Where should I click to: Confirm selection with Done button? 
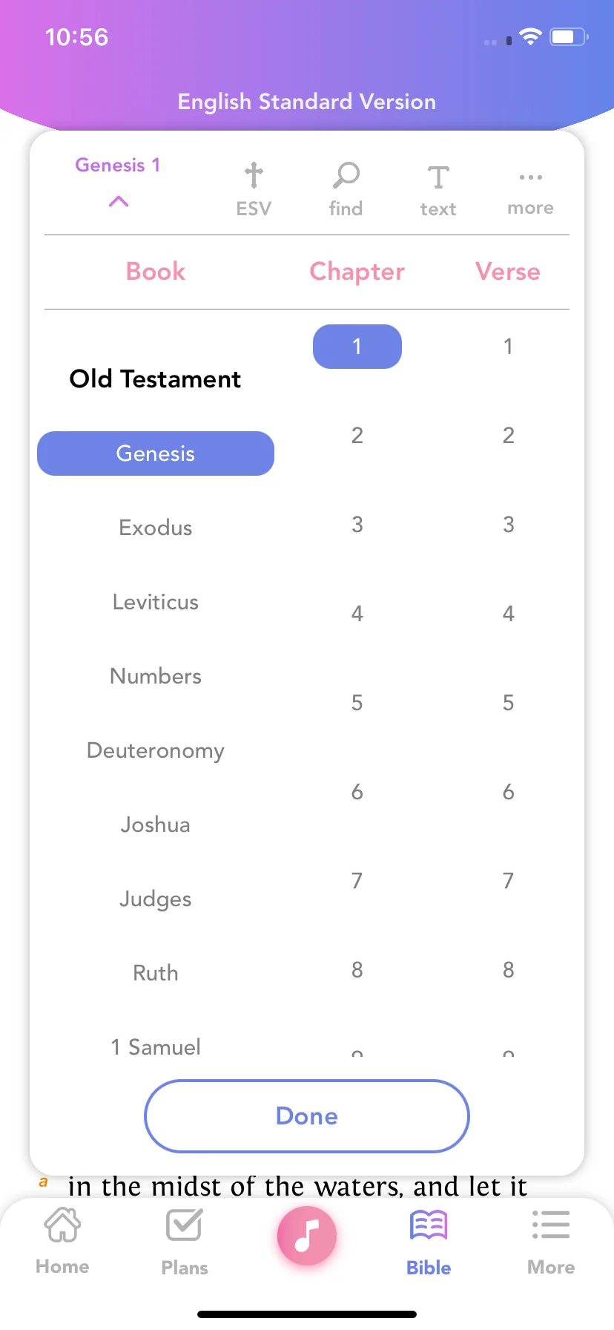coord(307,1116)
